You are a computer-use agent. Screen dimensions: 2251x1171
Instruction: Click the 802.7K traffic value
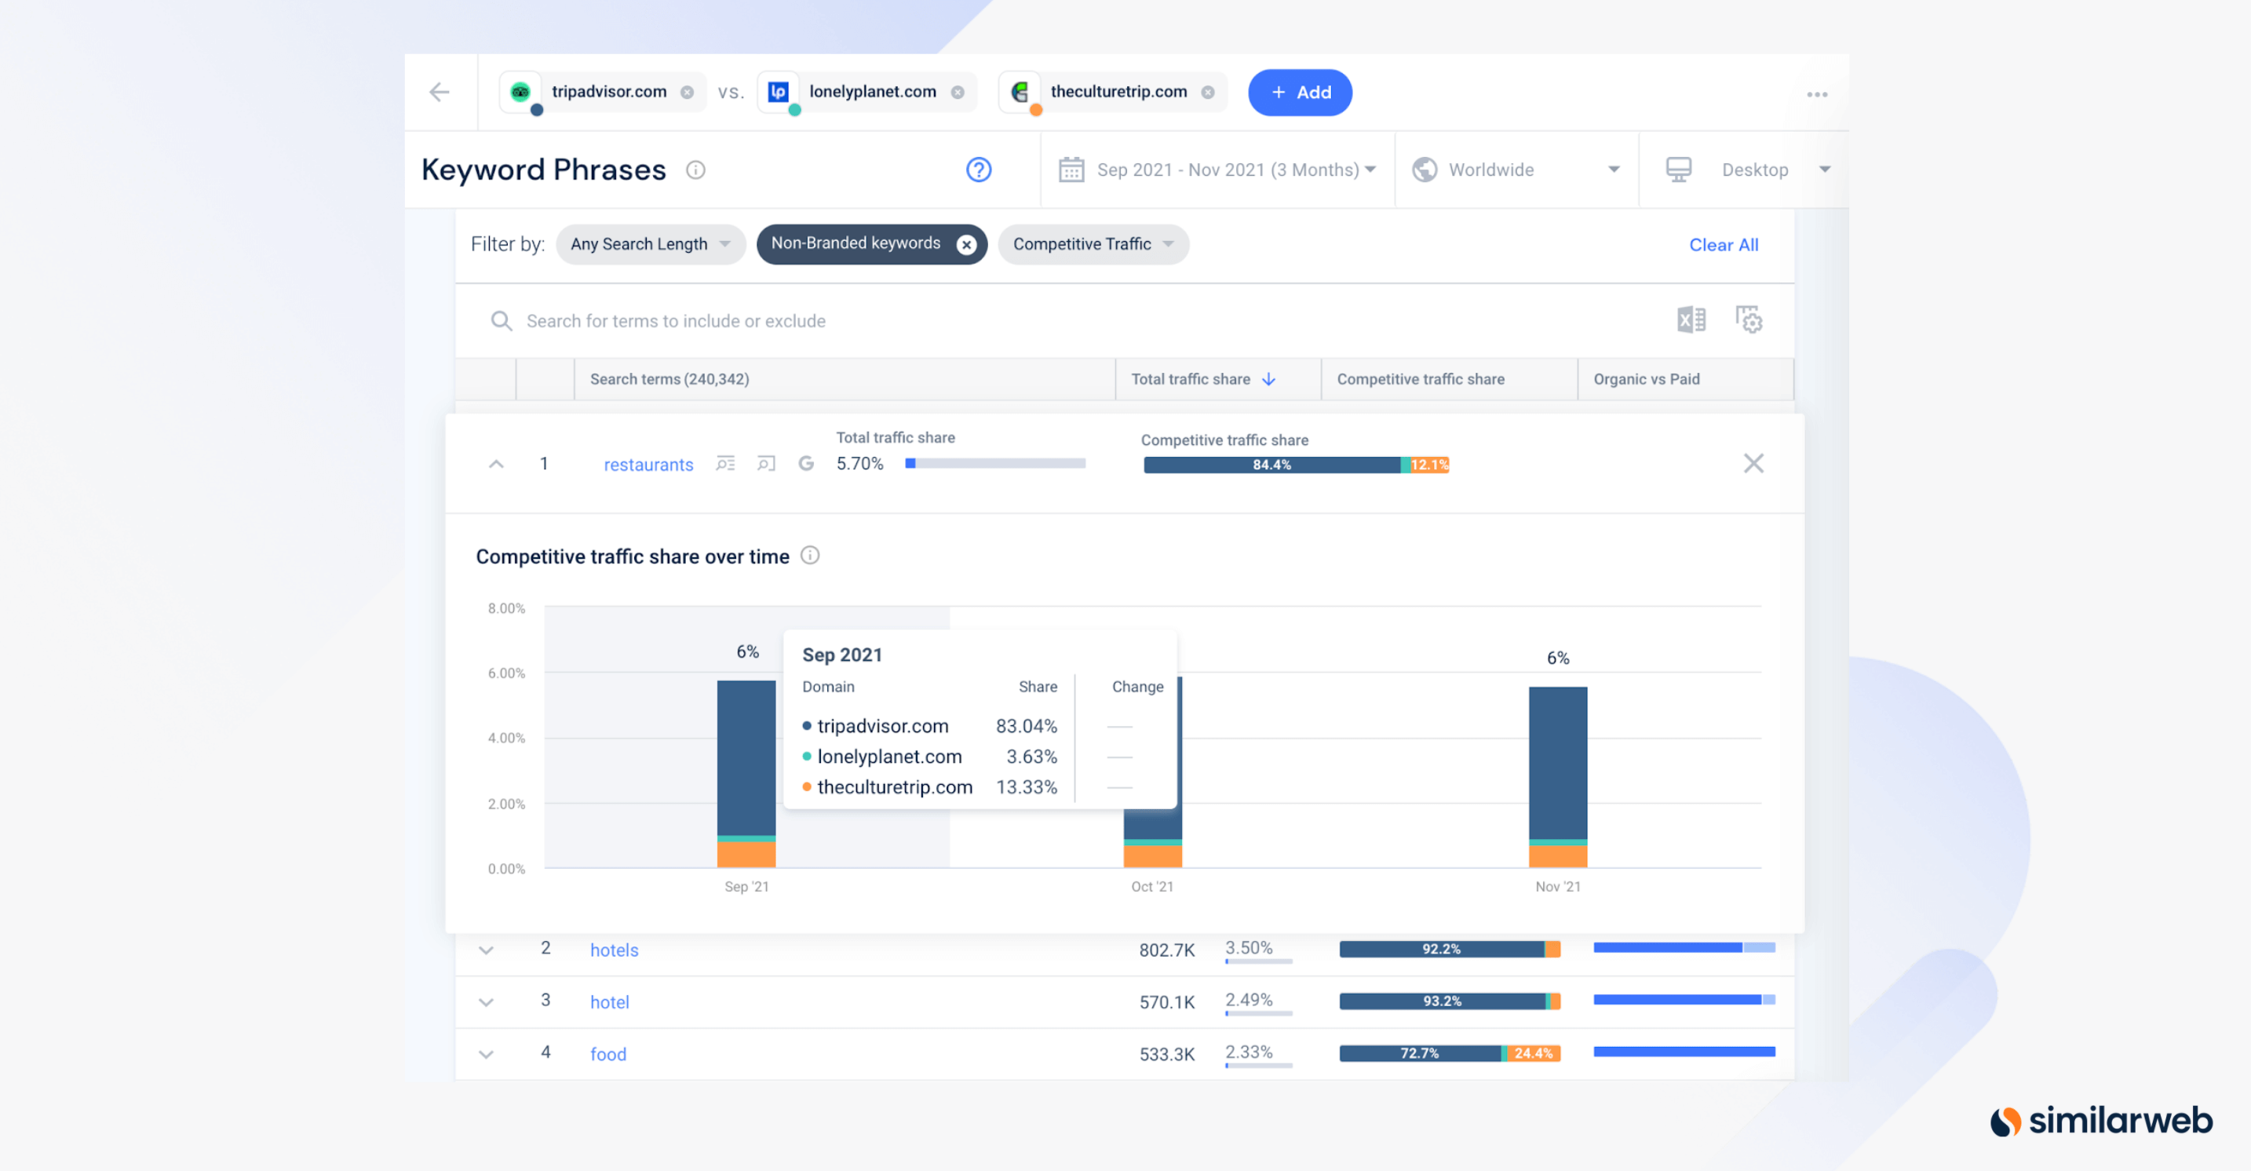point(1166,950)
